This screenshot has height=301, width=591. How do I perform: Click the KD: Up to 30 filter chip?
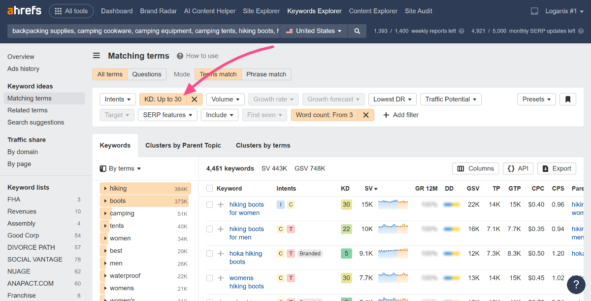163,99
